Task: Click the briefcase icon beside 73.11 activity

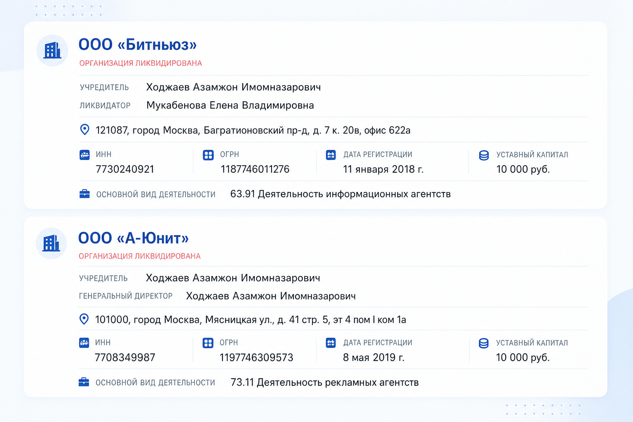Action: point(84,382)
